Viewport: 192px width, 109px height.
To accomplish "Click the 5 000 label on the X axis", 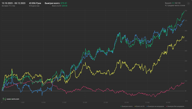I will [x=22, y=102].
